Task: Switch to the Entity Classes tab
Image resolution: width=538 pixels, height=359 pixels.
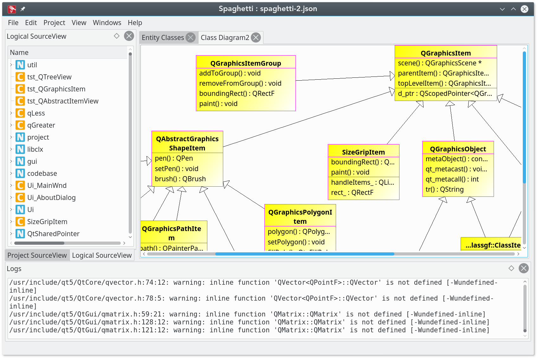Action: (x=163, y=37)
